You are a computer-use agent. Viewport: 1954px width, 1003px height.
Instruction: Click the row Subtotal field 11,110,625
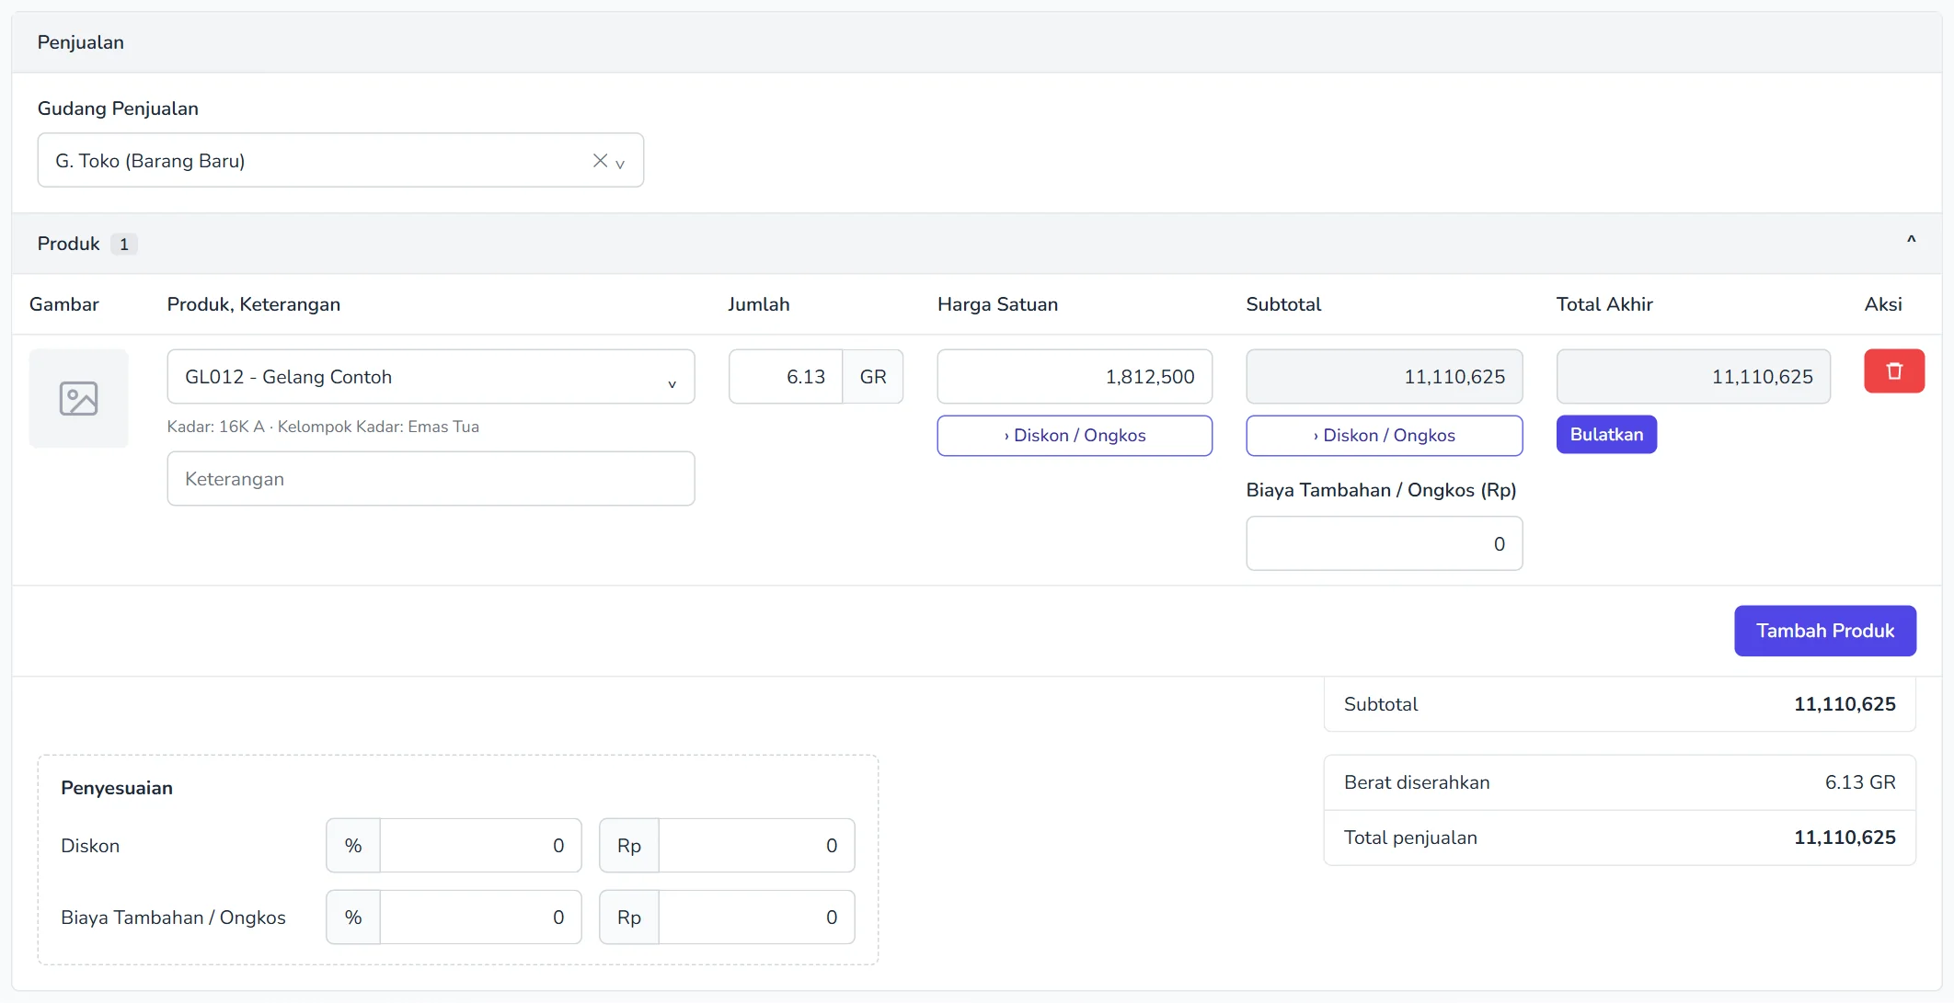[1384, 377]
